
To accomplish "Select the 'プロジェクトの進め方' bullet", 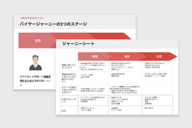I will pos(119,99).
